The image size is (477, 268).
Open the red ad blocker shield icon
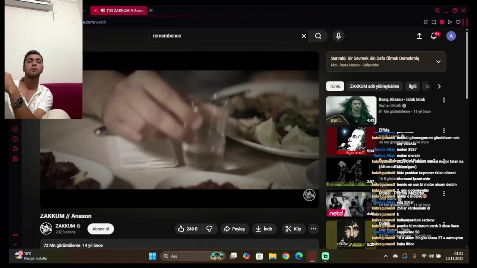442,22
